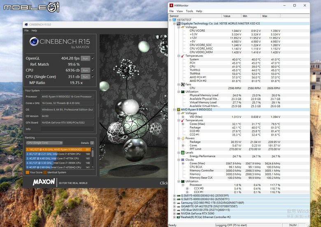
Task: Select the Ryzen 9 9950X3D2 ranking row
Action: [x=58, y=150]
